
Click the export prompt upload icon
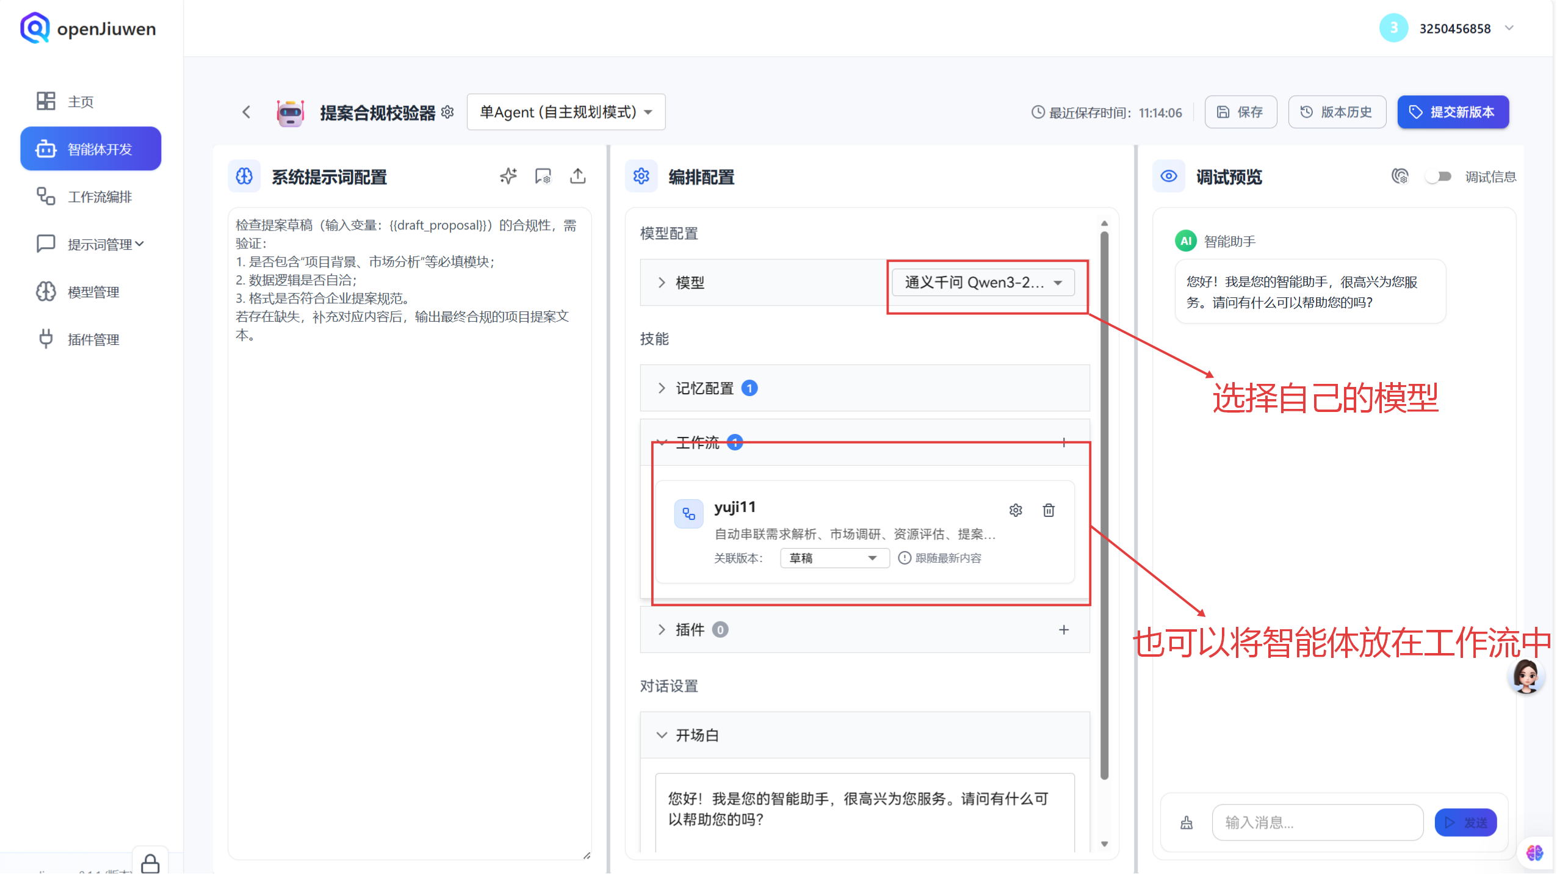[577, 176]
